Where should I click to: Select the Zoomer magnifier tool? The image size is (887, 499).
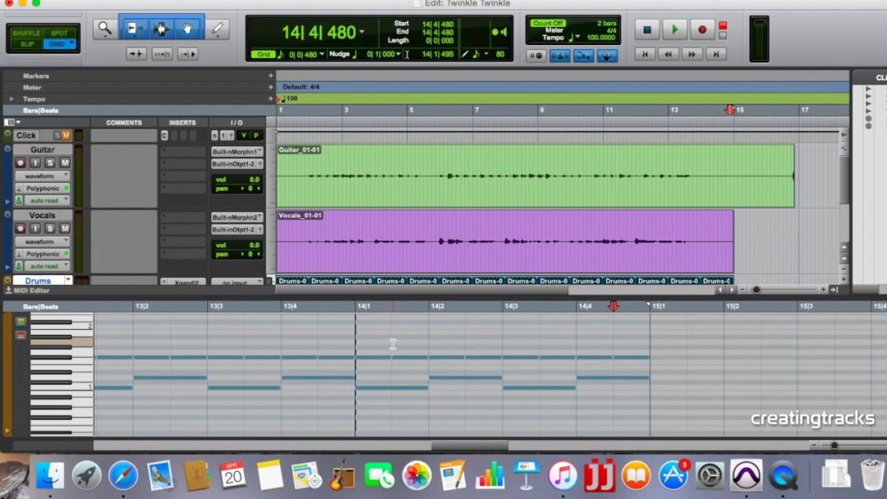pos(104,29)
